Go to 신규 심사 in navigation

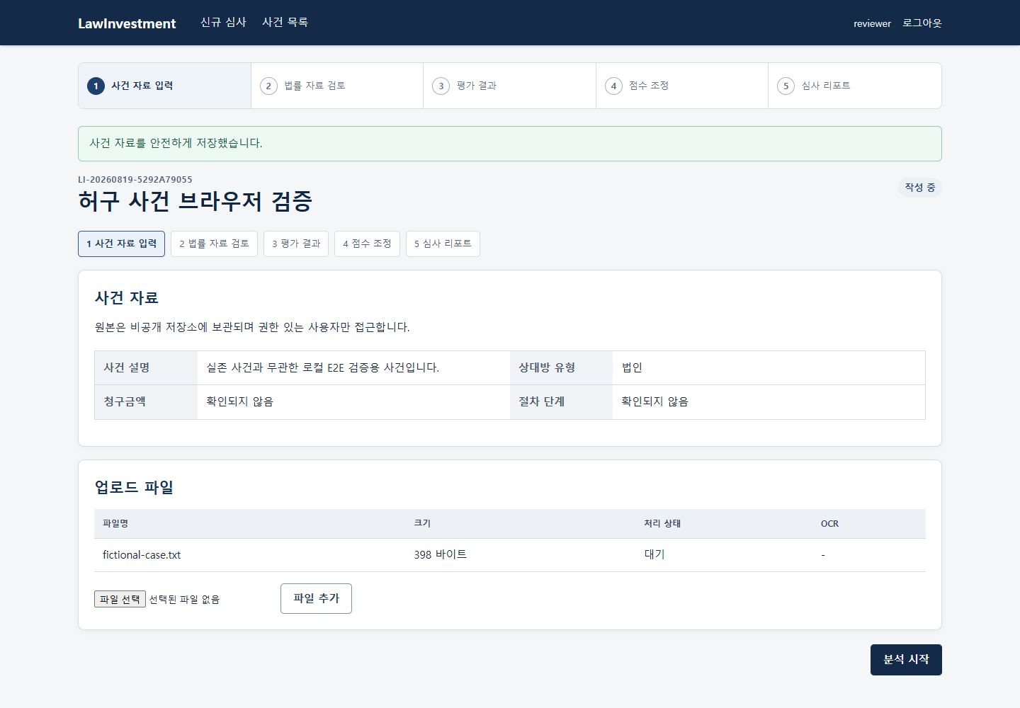[223, 23]
